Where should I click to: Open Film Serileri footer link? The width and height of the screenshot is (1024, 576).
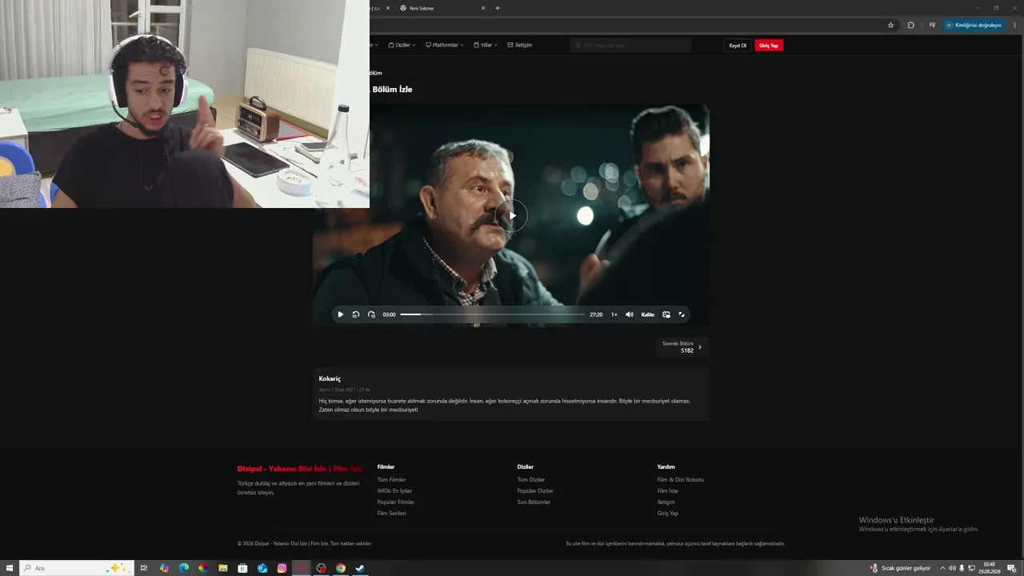[x=391, y=514]
